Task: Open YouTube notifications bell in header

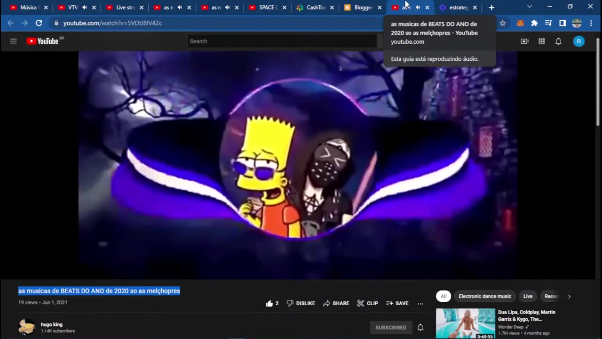Action: click(558, 41)
